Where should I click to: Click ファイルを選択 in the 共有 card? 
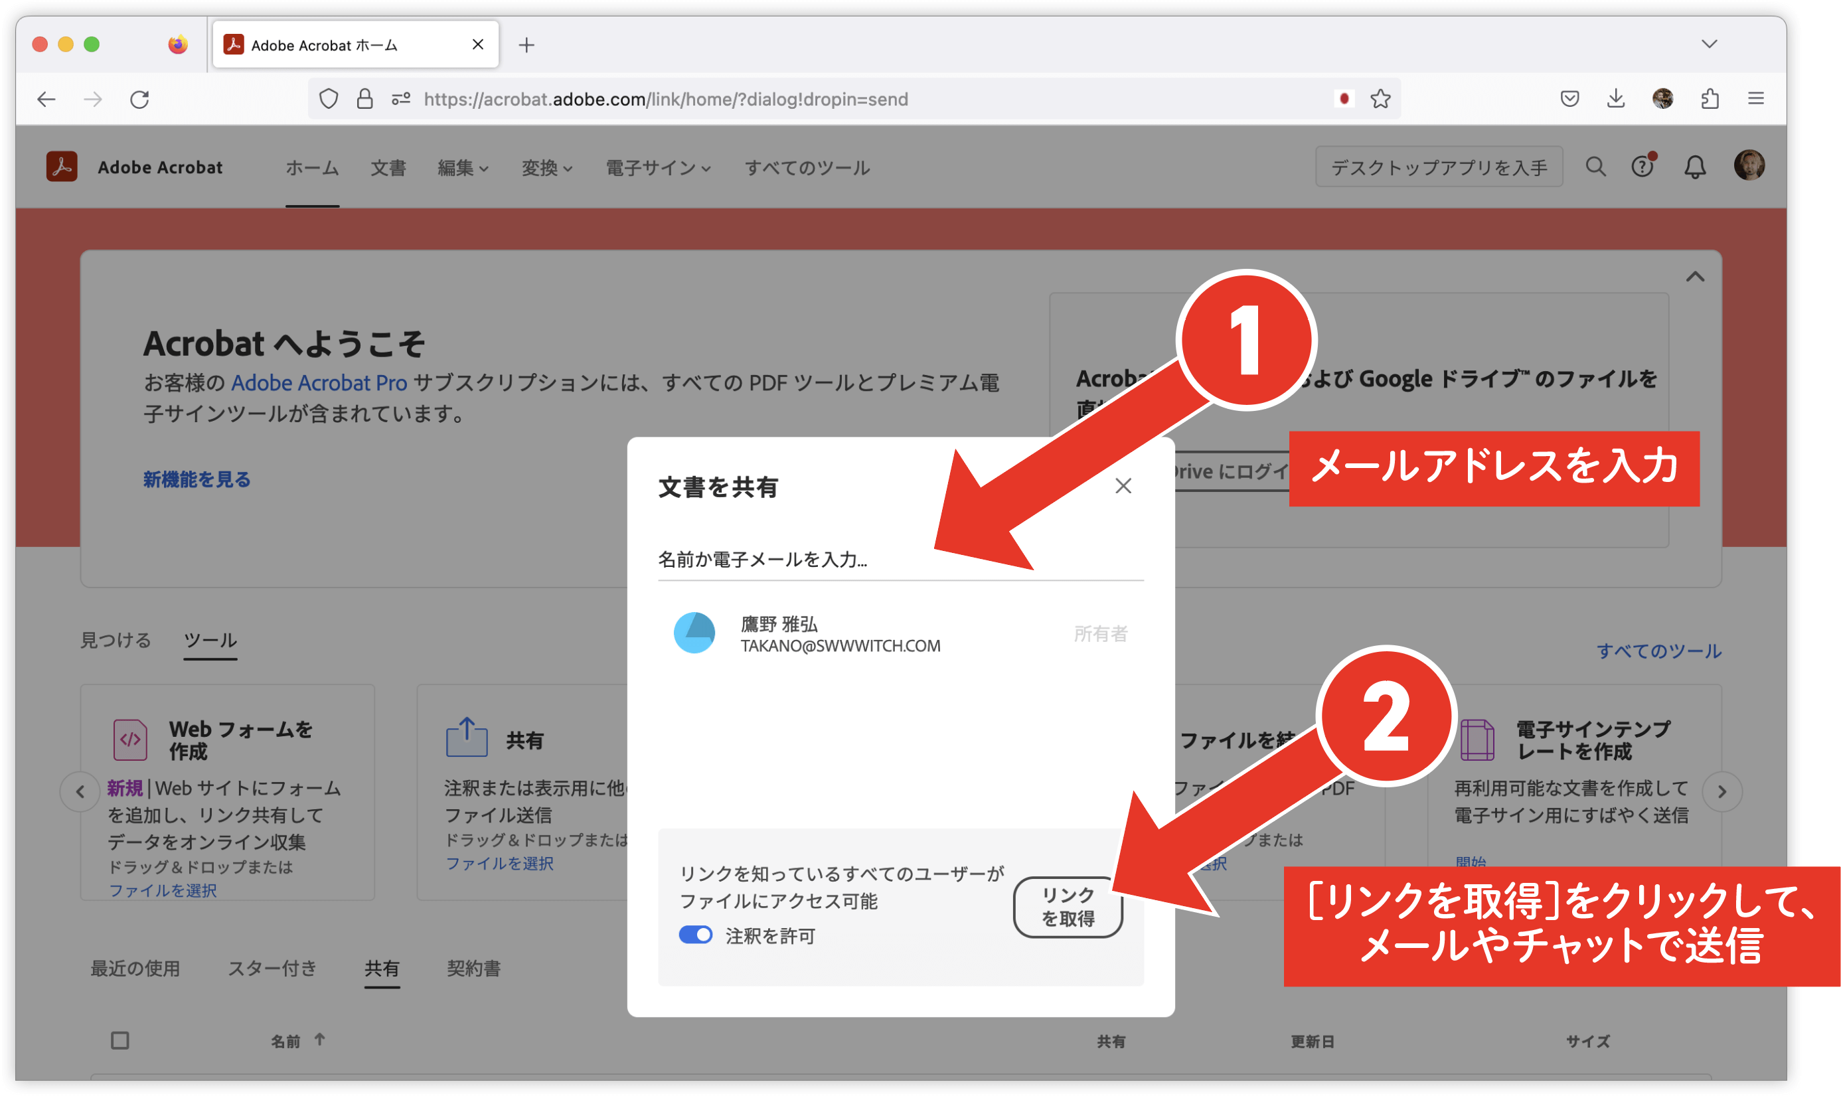click(x=500, y=862)
